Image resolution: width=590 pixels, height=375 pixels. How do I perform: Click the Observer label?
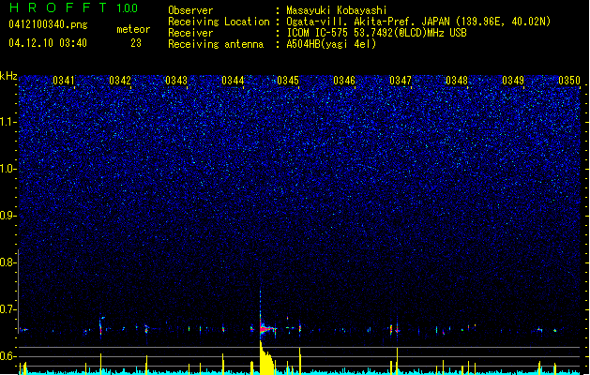(x=190, y=10)
